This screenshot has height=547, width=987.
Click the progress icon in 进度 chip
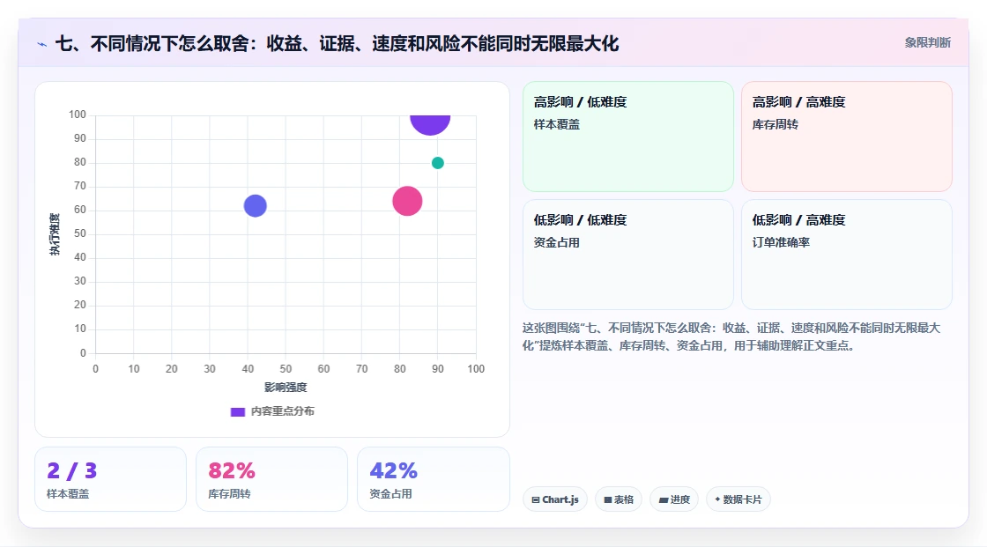click(663, 499)
